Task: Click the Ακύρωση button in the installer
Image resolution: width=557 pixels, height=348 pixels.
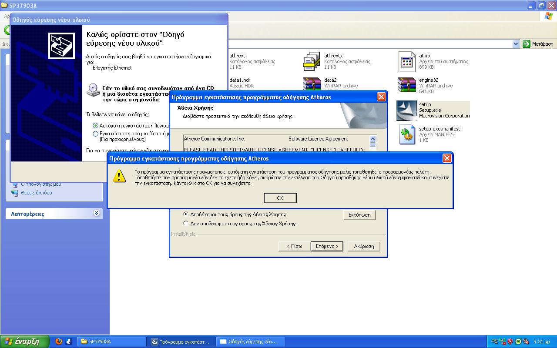Action: (x=364, y=246)
